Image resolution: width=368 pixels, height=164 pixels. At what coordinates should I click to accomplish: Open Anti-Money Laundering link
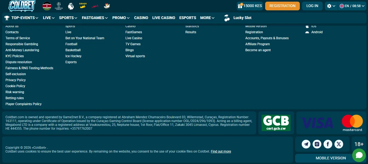tap(22, 50)
